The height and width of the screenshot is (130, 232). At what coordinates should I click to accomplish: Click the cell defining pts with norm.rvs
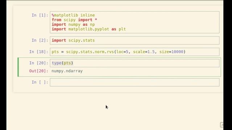[x=134, y=52]
